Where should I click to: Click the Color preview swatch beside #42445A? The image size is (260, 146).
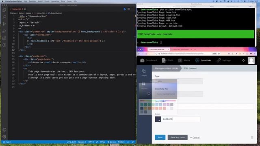pyautogui.click(x=158, y=119)
